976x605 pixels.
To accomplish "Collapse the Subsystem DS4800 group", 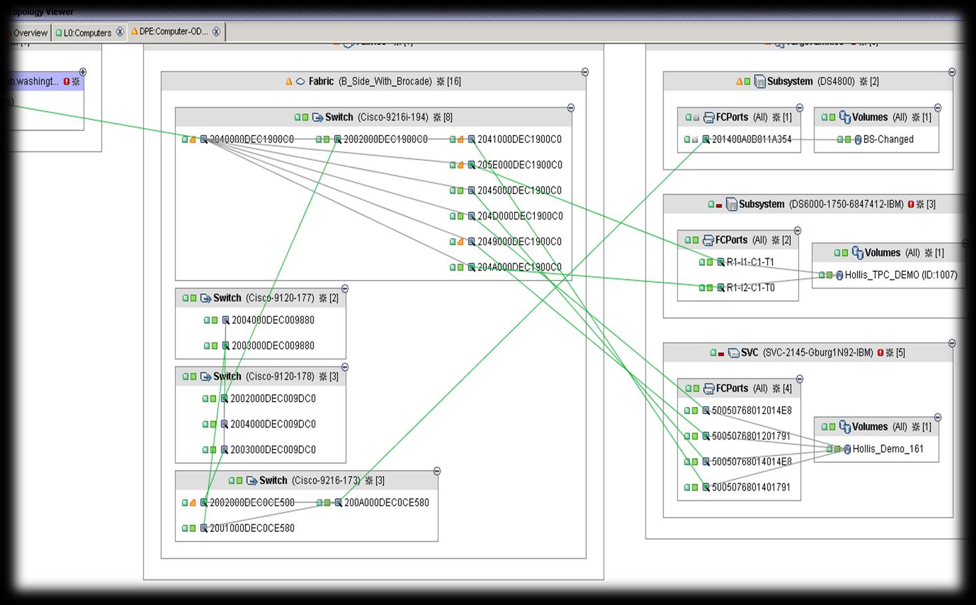I will pyautogui.click(x=952, y=72).
